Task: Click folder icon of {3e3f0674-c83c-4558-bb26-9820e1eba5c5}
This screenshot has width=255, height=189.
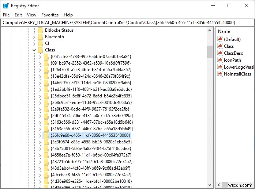Action: coord(46,142)
